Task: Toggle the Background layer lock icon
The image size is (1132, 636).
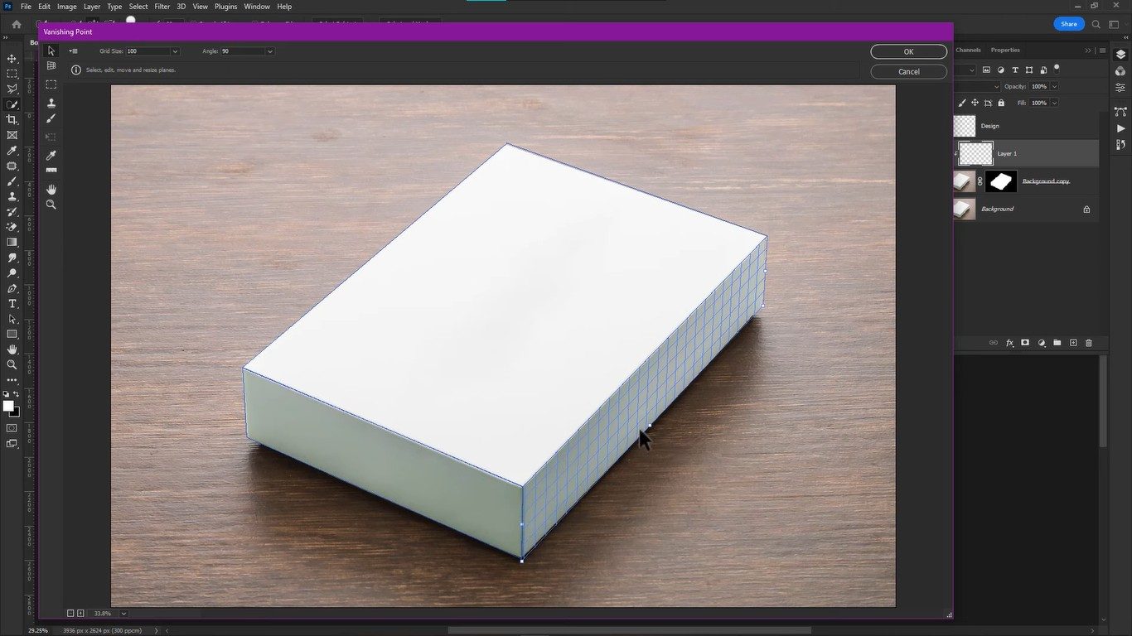Action: click(1086, 210)
